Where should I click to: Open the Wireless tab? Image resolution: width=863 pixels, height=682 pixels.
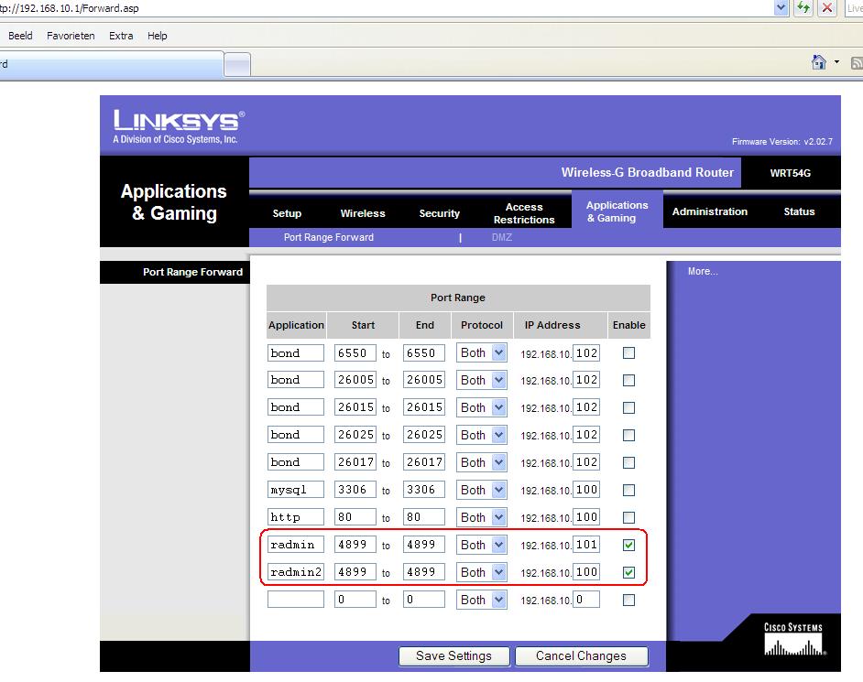point(363,213)
